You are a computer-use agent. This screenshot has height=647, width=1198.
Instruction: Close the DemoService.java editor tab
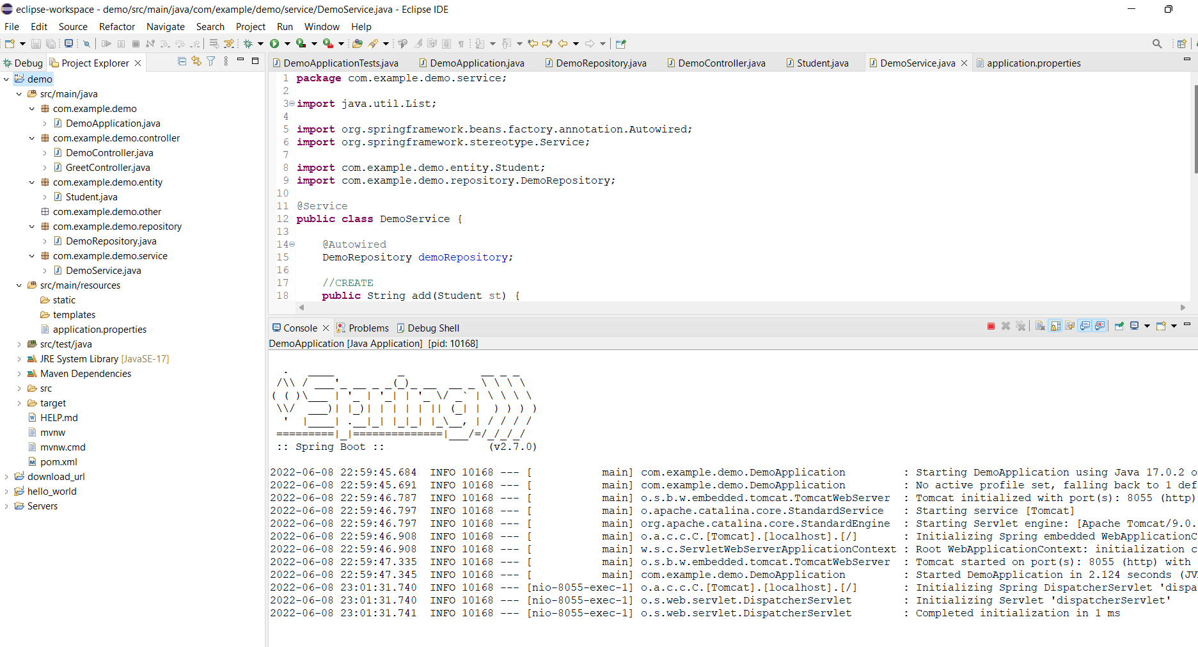[x=964, y=63]
